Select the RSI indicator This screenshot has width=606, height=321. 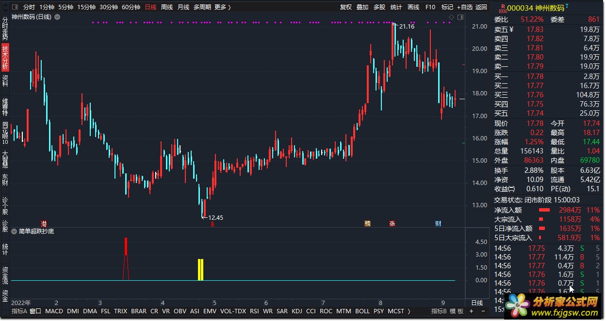(254, 311)
